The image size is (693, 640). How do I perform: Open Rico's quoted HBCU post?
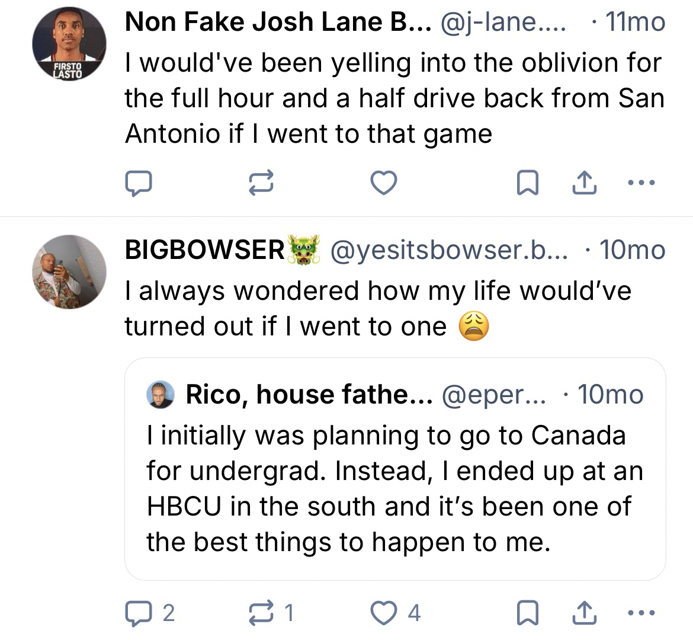[394, 489]
